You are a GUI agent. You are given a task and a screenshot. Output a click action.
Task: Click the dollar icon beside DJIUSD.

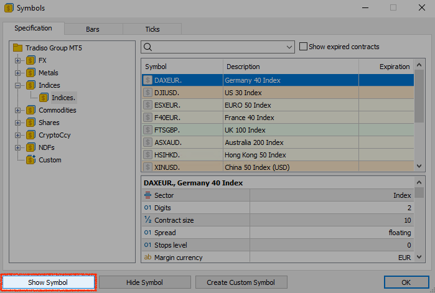(x=147, y=93)
